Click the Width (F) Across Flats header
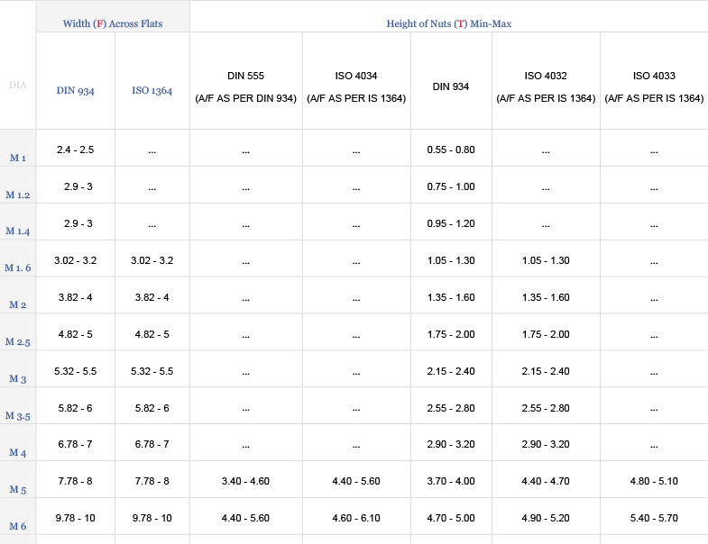The image size is (708, 544). click(113, 23)
